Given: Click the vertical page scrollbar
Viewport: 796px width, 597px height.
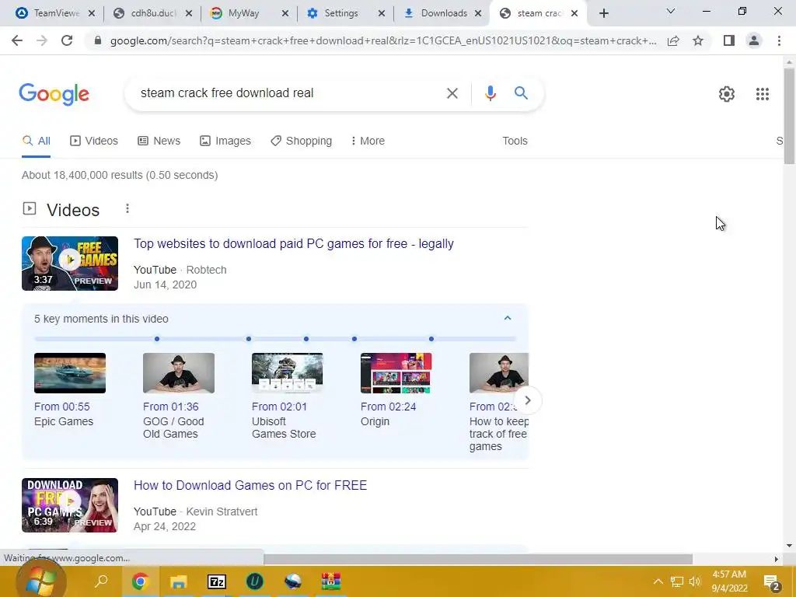Looking at the screenshot, I should click(789, 117).
